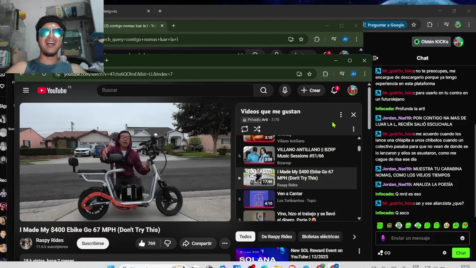
Task: Play 'Ven a Cantar' from the playlist
Action: 296,199
